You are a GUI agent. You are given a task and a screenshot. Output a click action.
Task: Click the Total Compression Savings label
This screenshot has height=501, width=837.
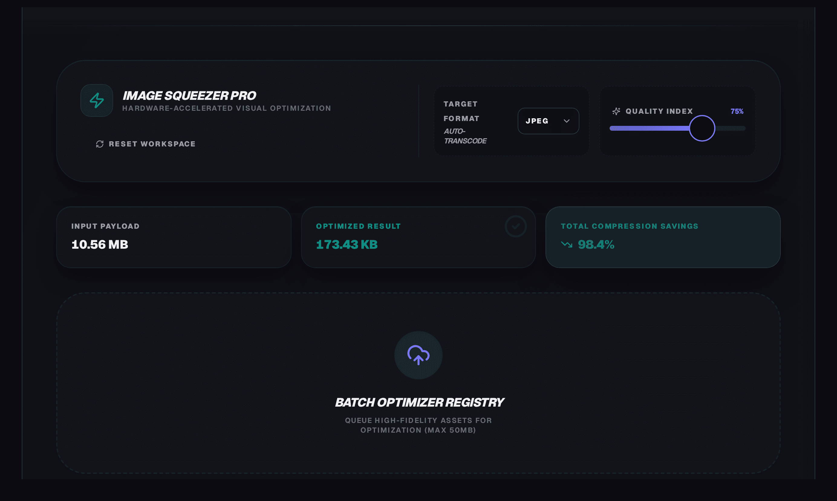coord(630,226)
